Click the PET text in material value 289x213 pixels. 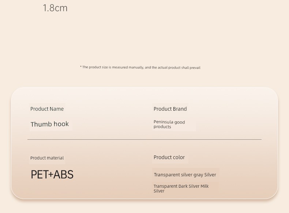(x=39, y=175)
